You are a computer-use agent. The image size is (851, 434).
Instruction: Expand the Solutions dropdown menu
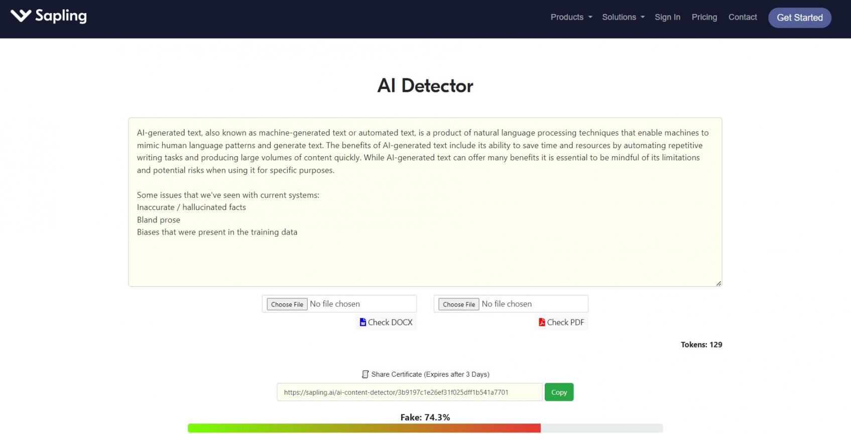tap(623, 17)
